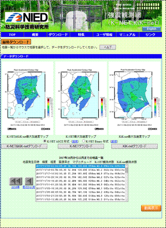Open the KiK-net peak acceleration map thumbnail
Screen dimensions: 166x228
tap(135, 98)
